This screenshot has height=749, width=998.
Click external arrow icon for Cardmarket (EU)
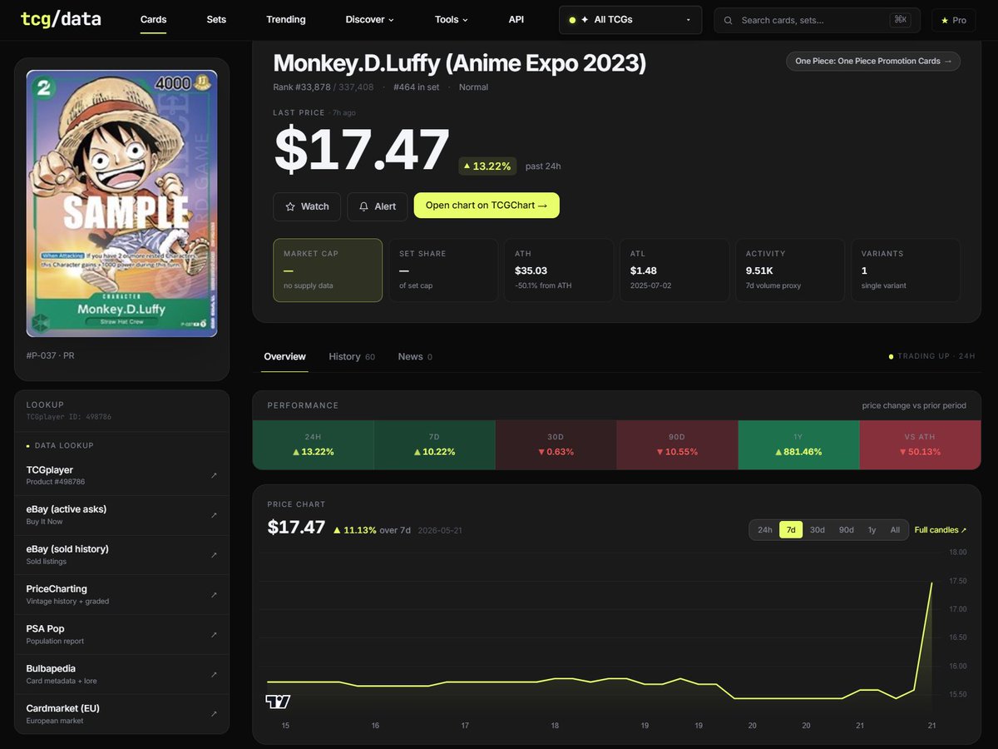click(214, 714)
